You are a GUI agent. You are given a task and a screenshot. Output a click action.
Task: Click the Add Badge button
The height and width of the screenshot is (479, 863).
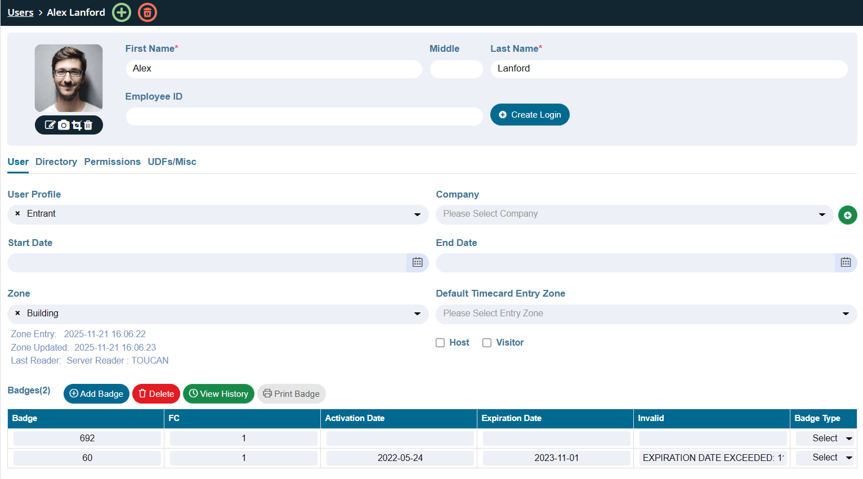pyautogui.click(x=96, y=394)
